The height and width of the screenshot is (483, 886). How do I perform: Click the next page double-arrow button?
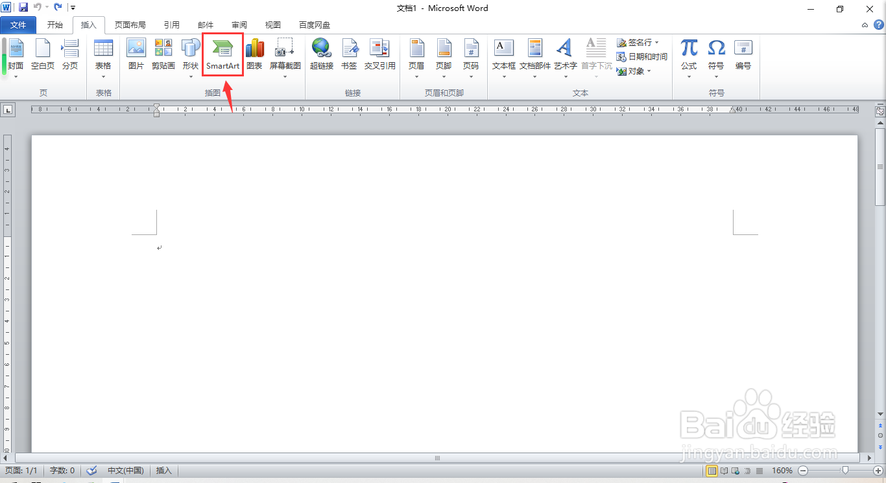point(880,447)
